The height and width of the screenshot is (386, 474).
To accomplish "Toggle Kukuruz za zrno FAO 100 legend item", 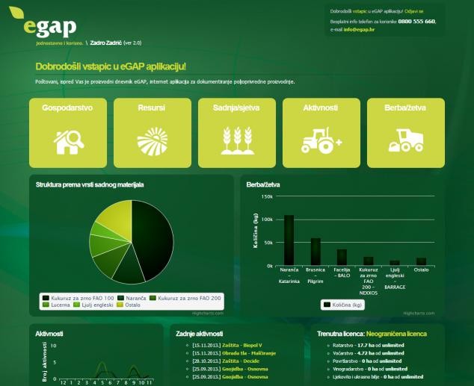I will [x=79, y=298].
